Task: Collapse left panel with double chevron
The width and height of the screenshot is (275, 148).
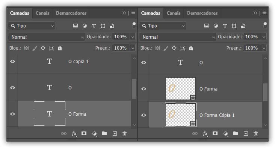Action: coord(124,13)
